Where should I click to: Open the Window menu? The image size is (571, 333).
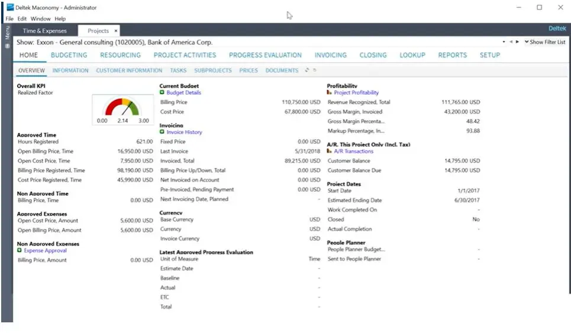(x=41, y=19)
